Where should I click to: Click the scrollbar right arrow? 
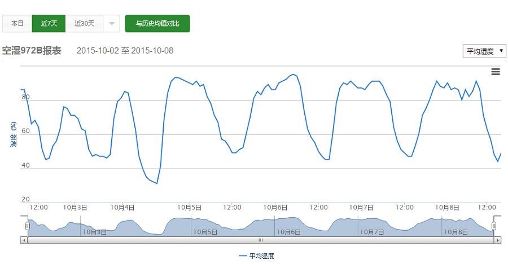[497, 240]
